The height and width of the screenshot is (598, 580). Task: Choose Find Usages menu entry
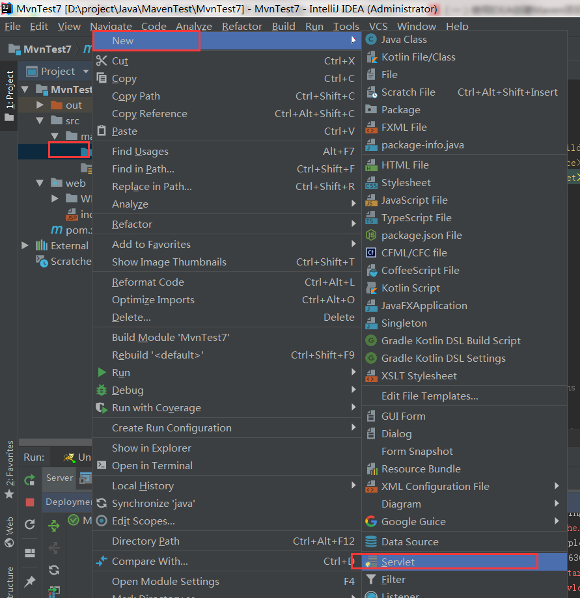(227, 151)
